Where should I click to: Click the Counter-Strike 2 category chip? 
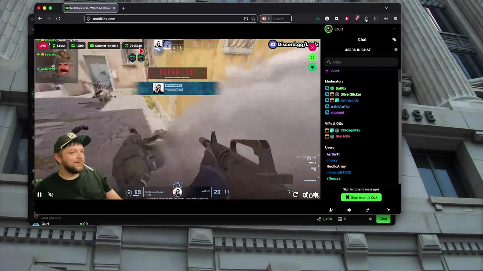[x=104, y=46]
